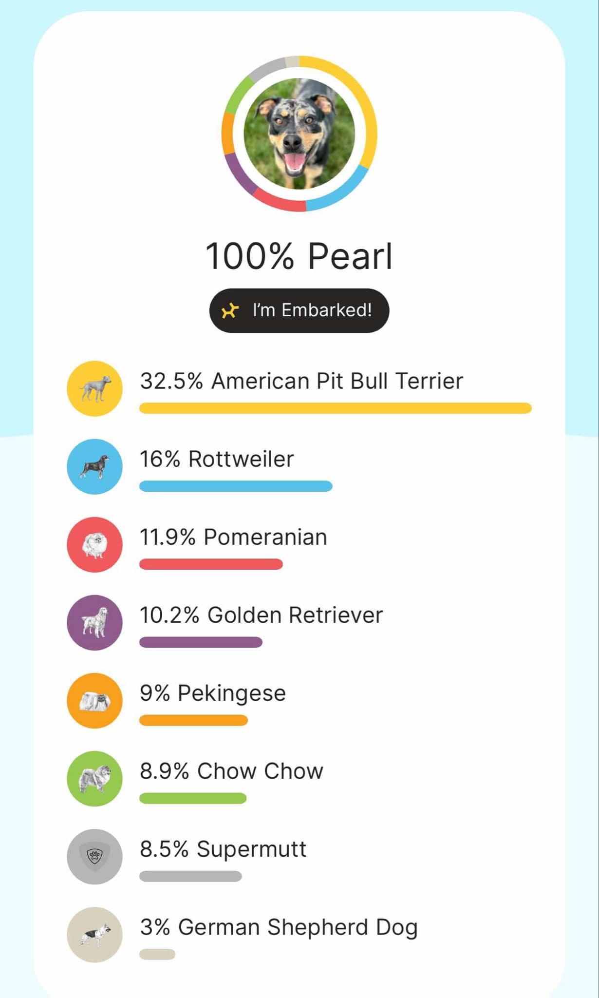Tap the orange Pekingese breed icon
Screen dimensions: 599x998
(x=94, y=700)
